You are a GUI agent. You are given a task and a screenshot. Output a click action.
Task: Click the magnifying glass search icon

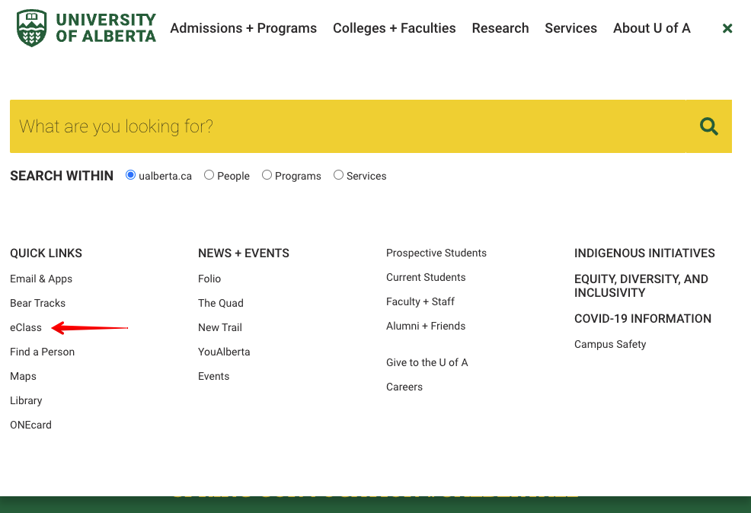[x=709, y=126]
